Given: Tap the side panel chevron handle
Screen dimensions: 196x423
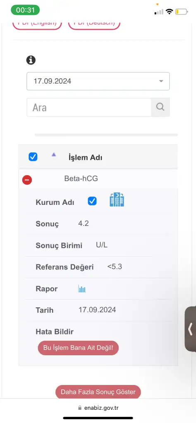Looking at the screenshot, I should tap(190, 329).
